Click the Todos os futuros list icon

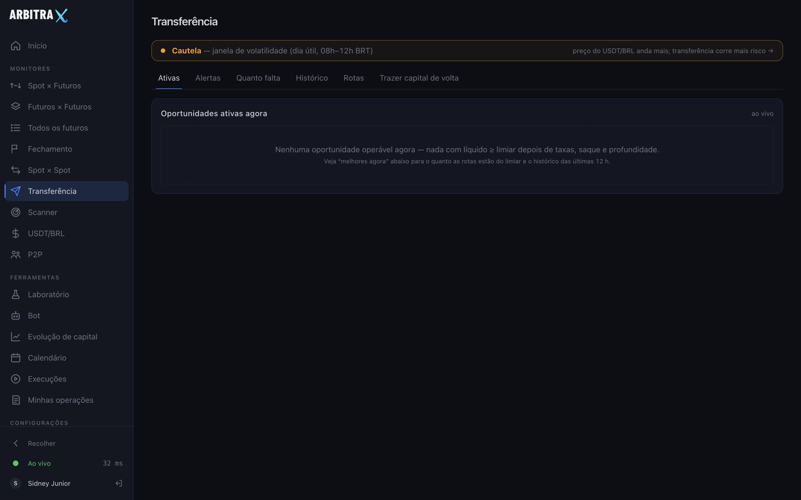click(16, 128)
